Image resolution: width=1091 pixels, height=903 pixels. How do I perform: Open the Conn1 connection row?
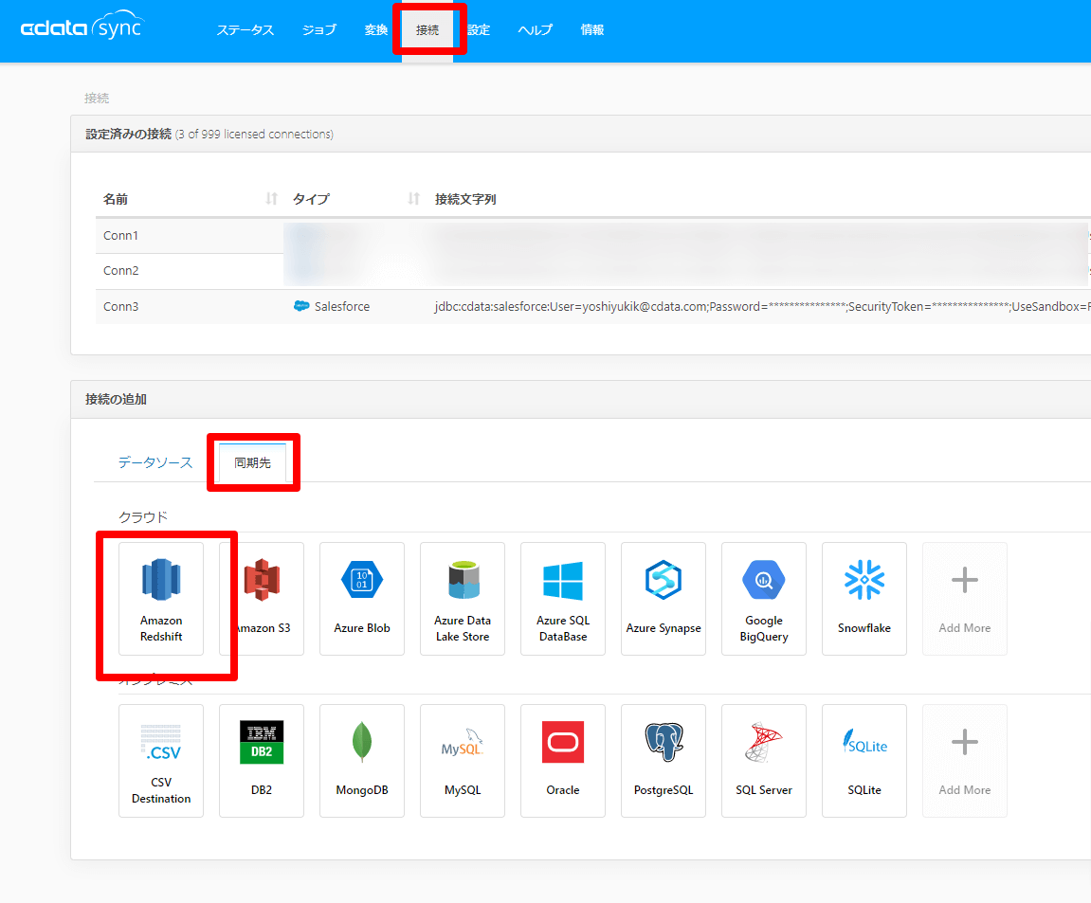592,236
